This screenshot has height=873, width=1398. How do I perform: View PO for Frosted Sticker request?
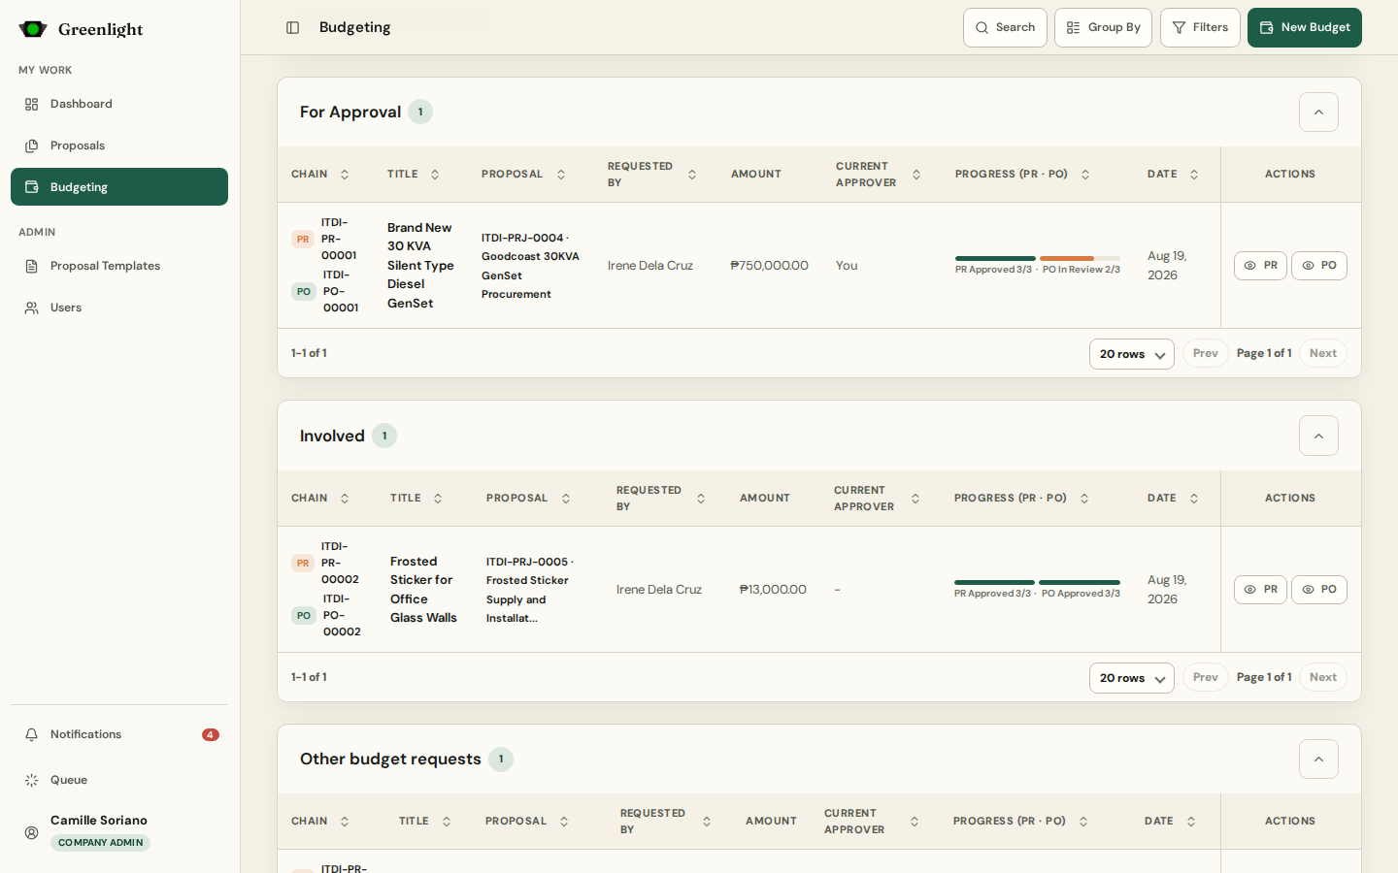click(1319, 590)
